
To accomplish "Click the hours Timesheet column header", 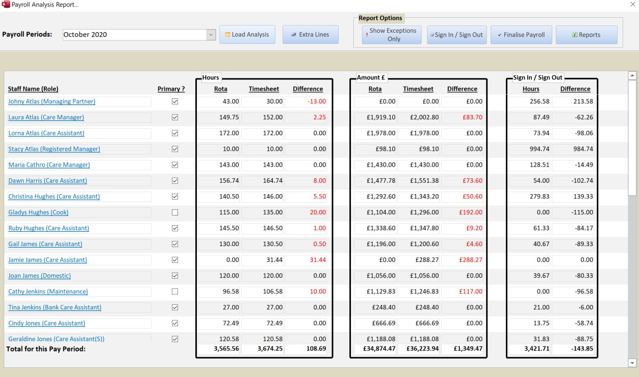I will pos(264,89).
